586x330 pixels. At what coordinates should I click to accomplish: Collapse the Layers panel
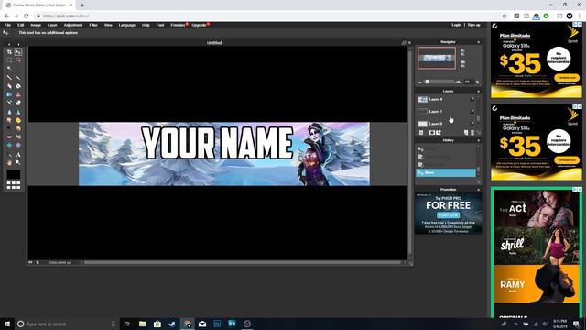[478, 92]
